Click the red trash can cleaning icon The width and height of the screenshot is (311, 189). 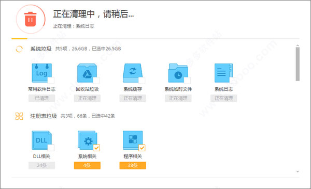pos(31,19)
